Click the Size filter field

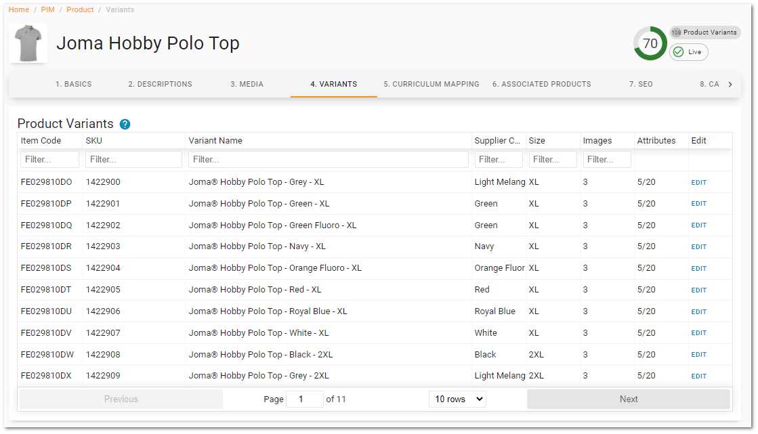[553, 160]
